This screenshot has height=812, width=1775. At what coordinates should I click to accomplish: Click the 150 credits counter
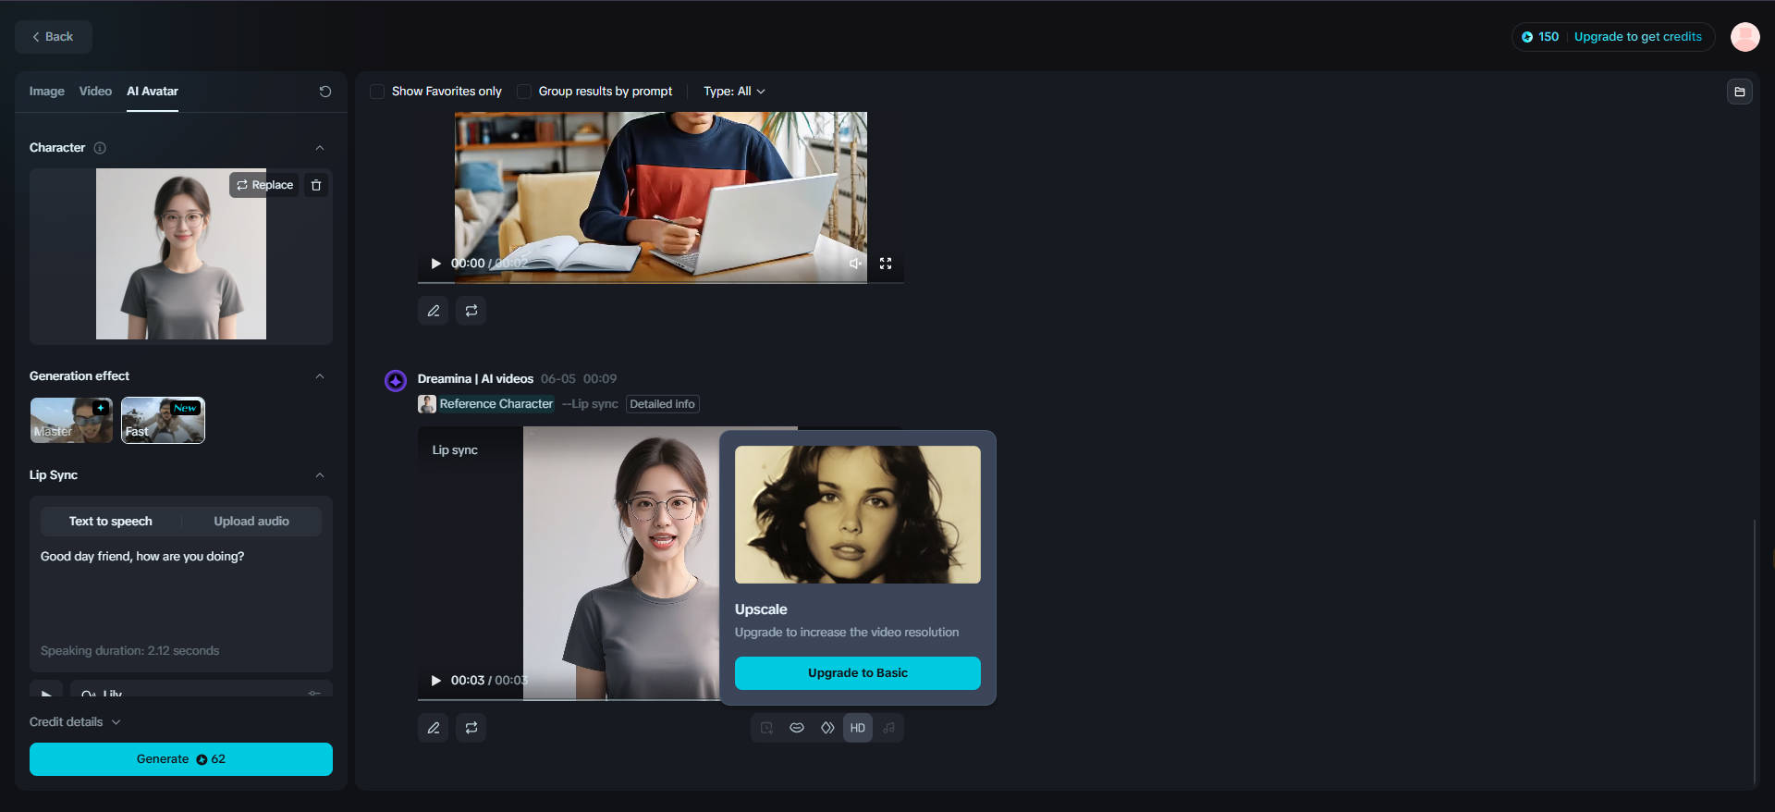(1540, 37)
